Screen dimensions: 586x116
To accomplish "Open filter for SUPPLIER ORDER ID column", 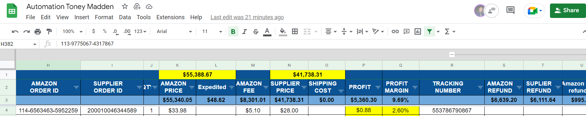I will pos(139,87).
